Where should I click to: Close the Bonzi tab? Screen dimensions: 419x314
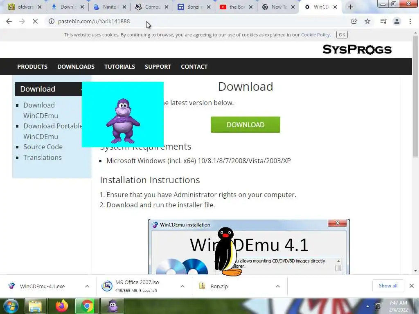click(209, 7)
